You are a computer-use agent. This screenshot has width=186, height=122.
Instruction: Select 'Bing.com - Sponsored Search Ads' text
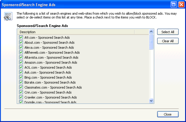point(48,77)
